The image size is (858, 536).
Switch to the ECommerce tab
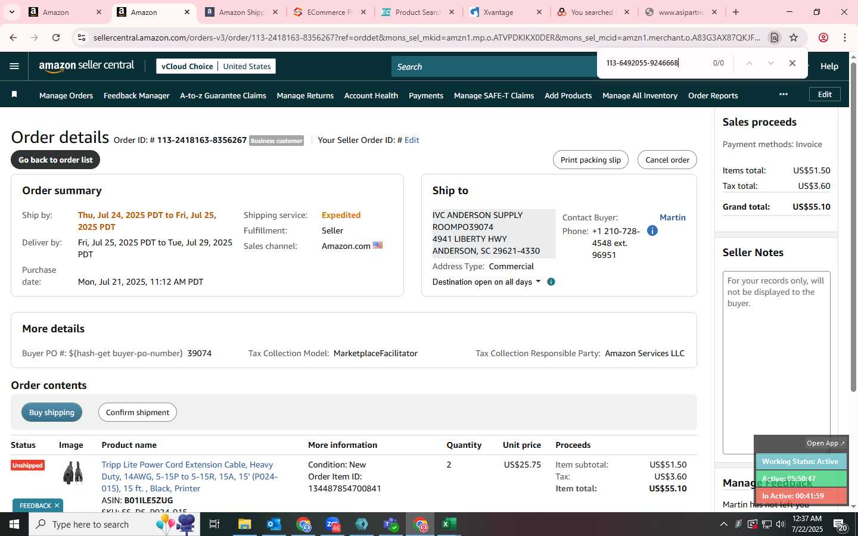click(329, 12)
